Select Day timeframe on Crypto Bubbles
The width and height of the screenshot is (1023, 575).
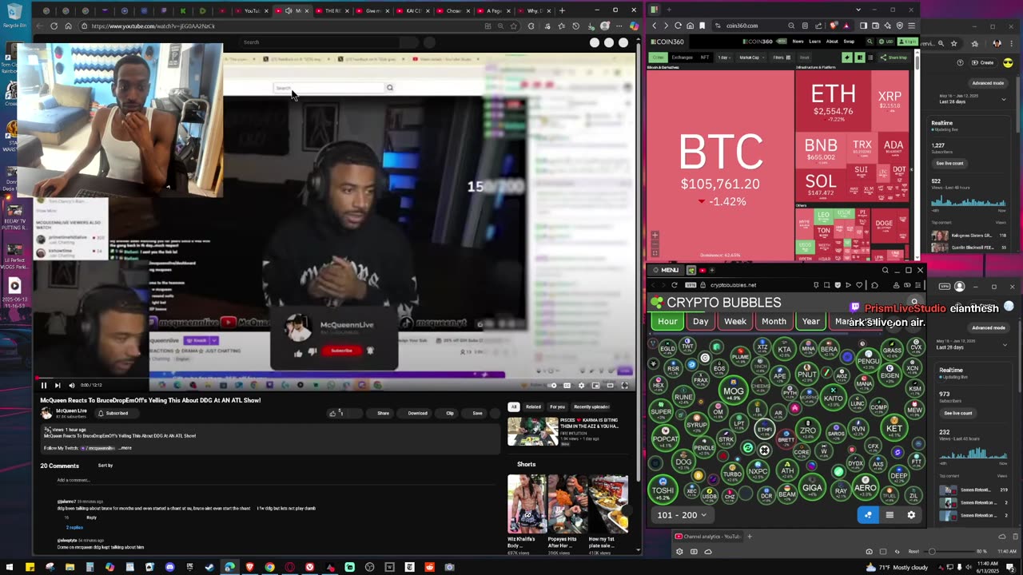tap(701, 321)
